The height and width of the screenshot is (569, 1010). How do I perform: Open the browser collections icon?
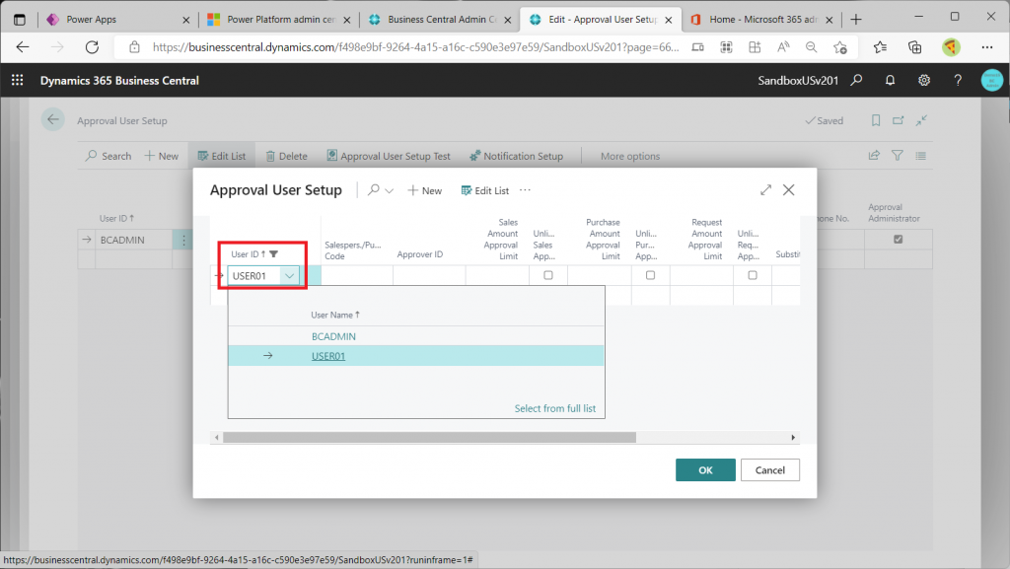[914, 47]
